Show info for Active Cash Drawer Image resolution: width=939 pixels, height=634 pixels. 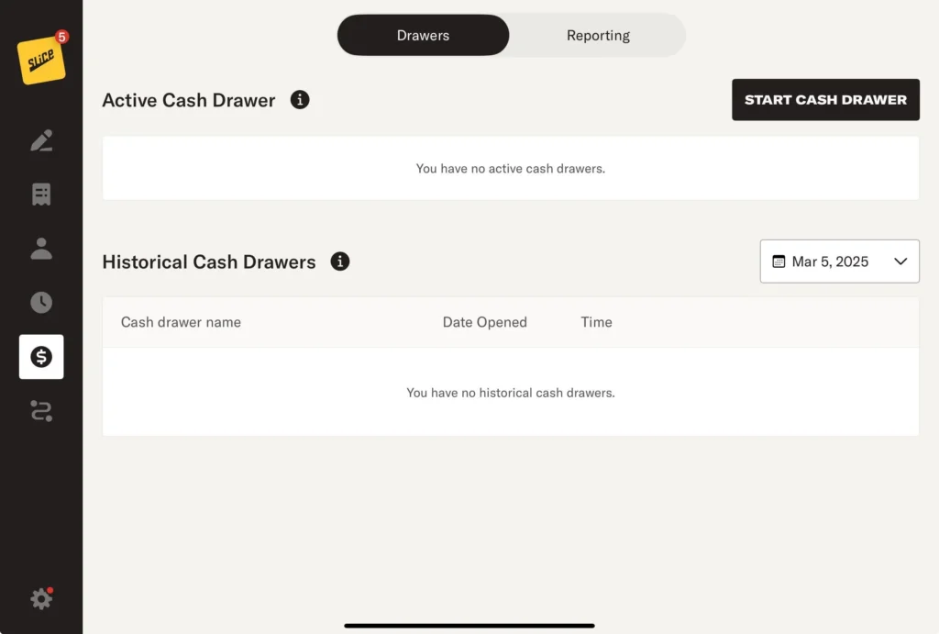point(300,100)
